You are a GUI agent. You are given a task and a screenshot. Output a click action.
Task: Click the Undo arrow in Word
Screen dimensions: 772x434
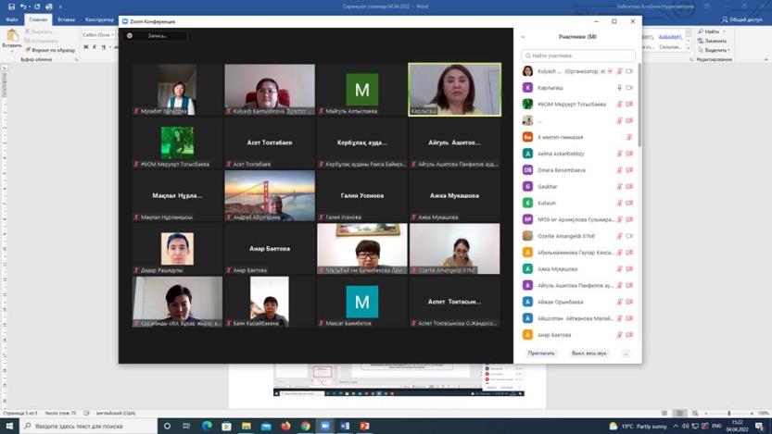tap(23, 6)
